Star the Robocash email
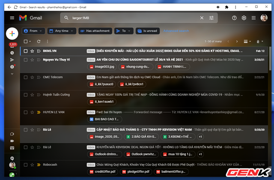 (32, 165)
